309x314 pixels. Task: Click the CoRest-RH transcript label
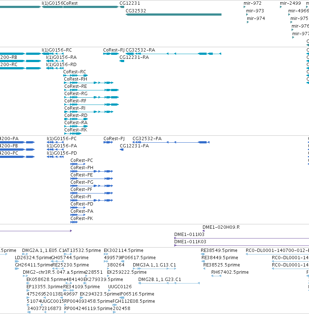coord(76,79)
